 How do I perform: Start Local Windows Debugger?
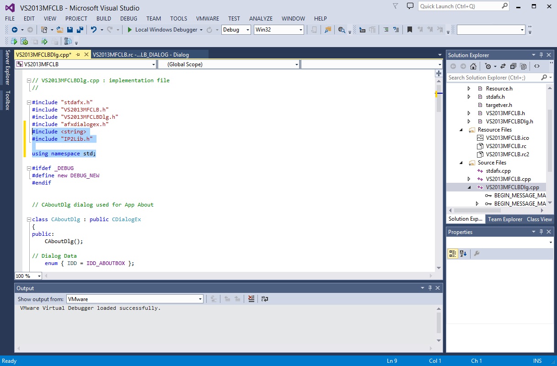(x=162, y=30)
